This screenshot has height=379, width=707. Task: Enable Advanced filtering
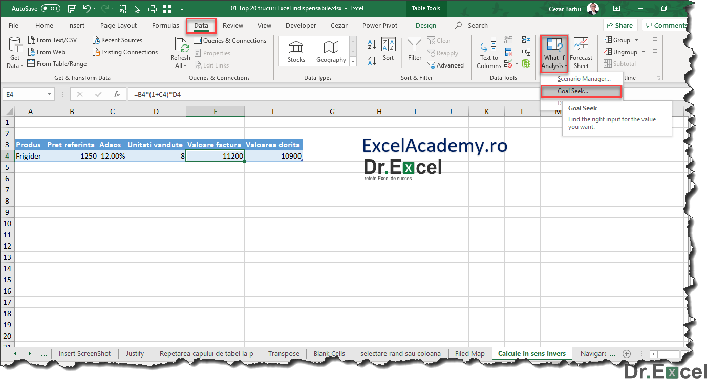(x=446, y=65)
